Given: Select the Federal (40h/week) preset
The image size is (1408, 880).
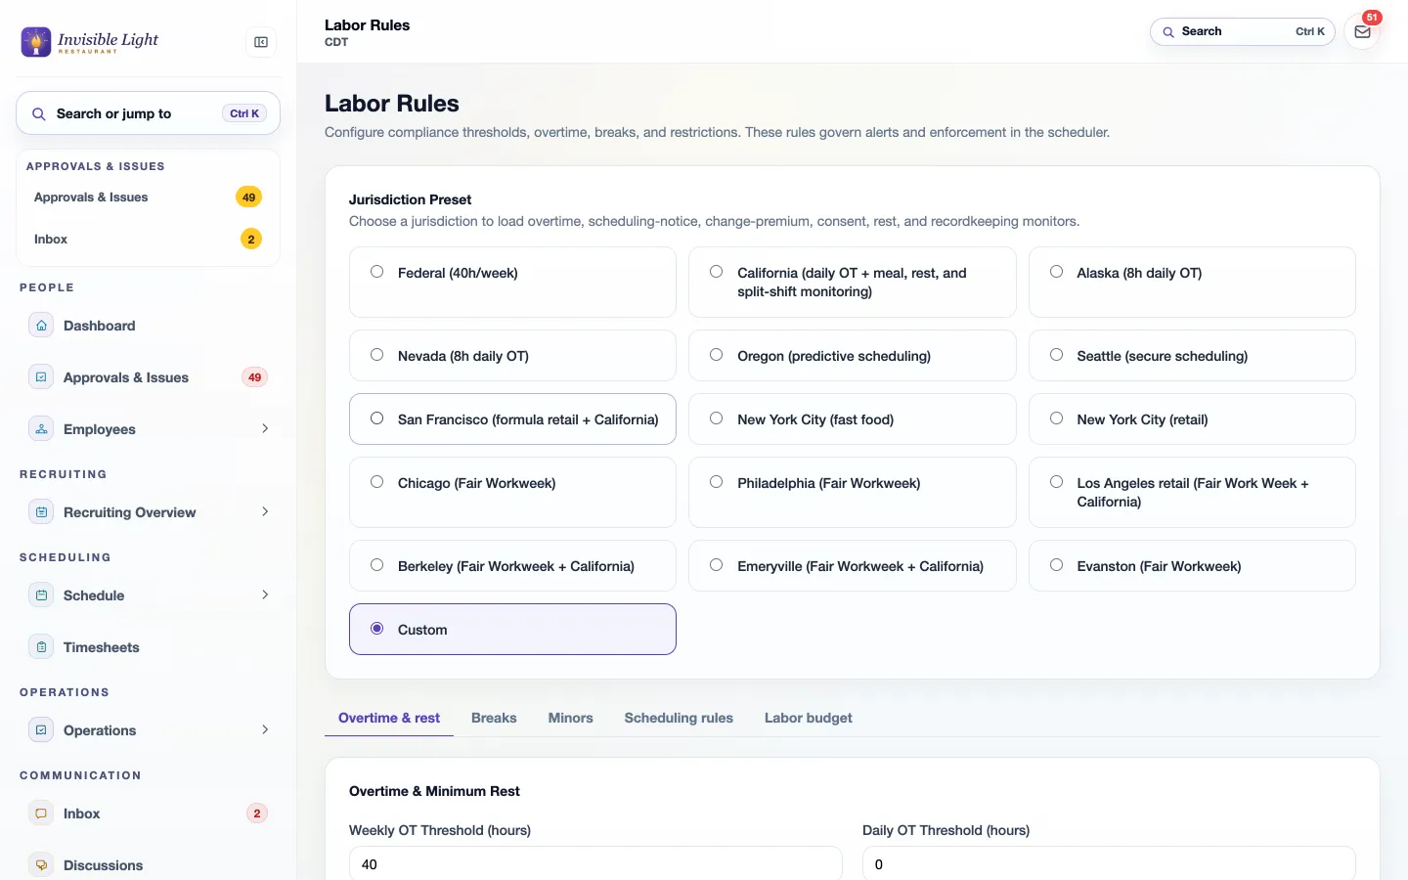Looking at the screenshot, I should [x=512, y=282].
